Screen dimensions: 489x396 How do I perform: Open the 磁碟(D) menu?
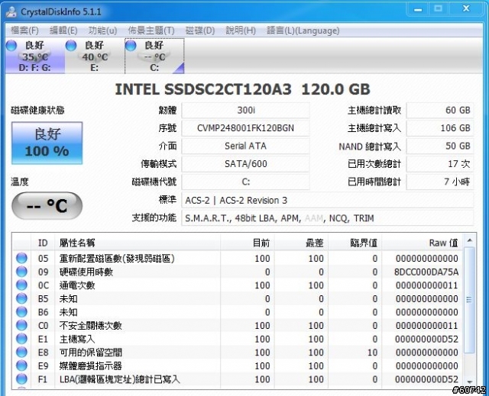pyautogui.click(x=200, y=31)
